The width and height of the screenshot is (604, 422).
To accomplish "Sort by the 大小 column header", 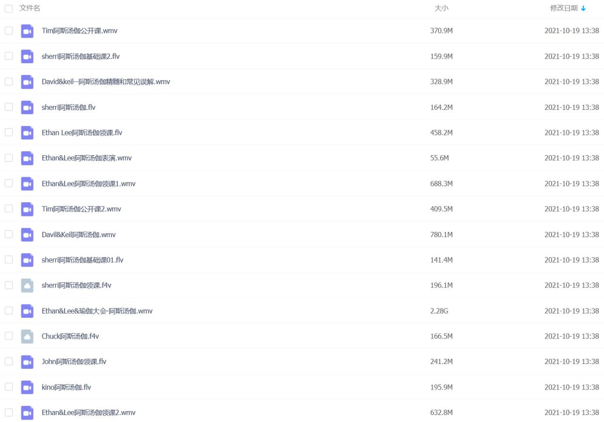I will point(441,8).
